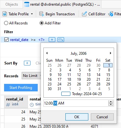Click the <?> filter value placeholder
The image size is (121, 128).
pyautogui.click(x=41, y=40)
